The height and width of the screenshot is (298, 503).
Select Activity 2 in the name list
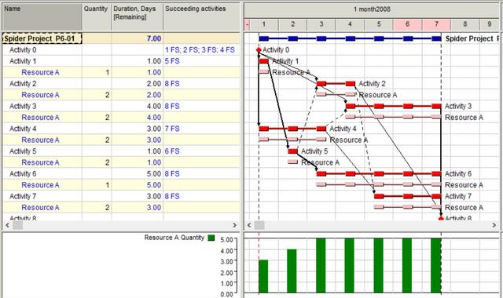point(23,84)
